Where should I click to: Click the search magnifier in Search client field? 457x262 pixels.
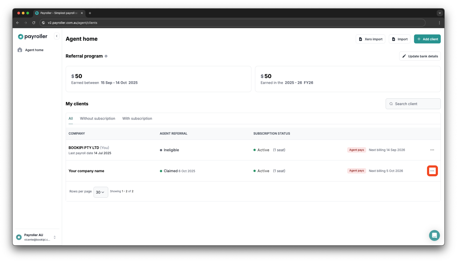click(x=391, y=104)
